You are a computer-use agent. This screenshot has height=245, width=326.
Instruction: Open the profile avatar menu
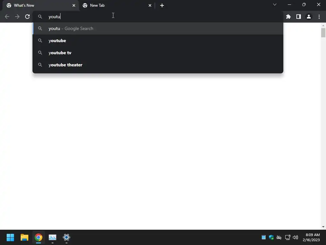point(309,17)
